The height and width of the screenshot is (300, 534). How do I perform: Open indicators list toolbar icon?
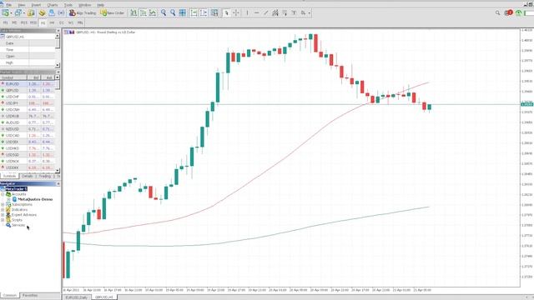tap(214, 13)
